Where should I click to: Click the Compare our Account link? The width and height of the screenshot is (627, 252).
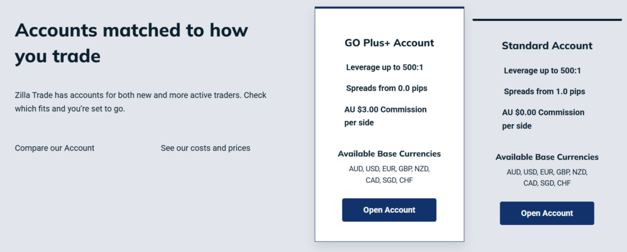[x=54, y=148]
